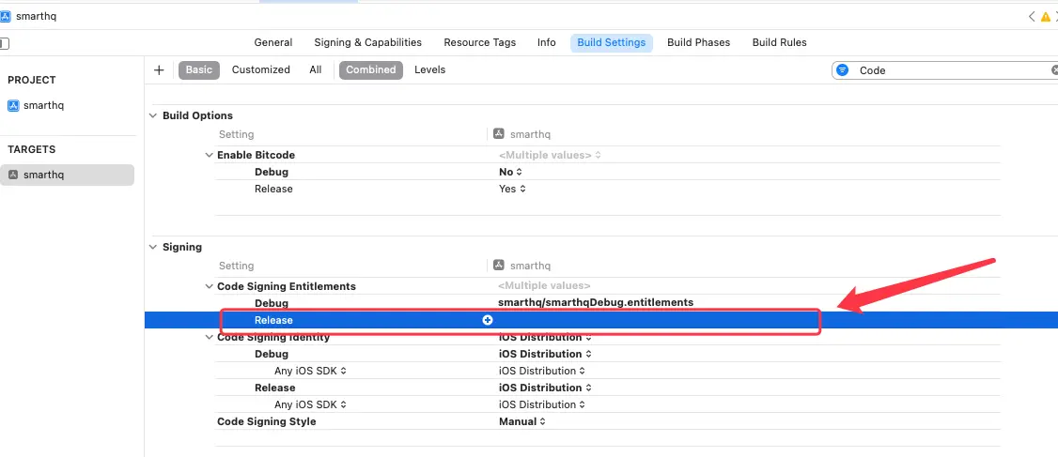1058x457 pixels.
Task: Open Code Signing Style Manual dropdown
Action: [522, 421]
